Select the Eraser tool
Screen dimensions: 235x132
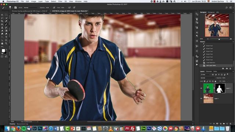pos(2,31)
